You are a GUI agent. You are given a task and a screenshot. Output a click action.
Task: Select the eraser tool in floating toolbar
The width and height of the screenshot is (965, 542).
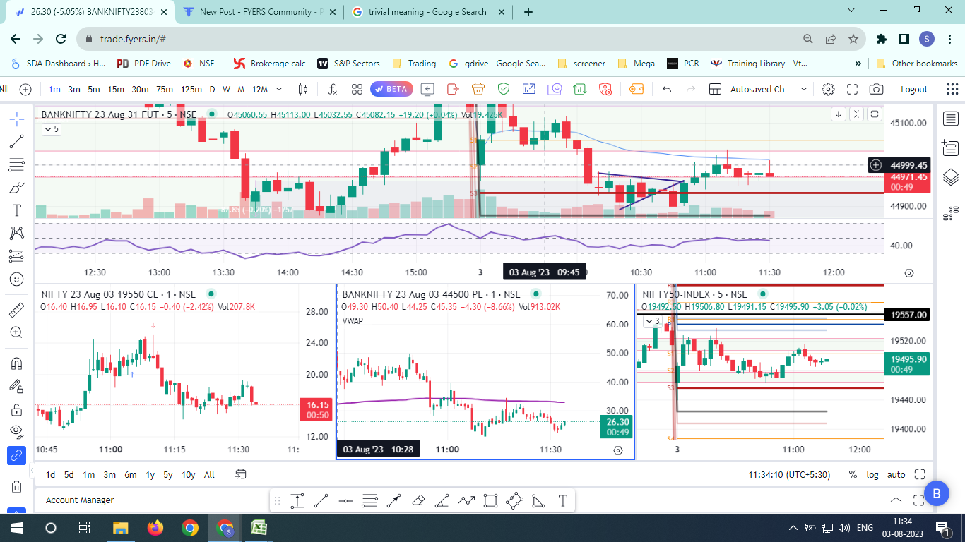tap(418, 501)
